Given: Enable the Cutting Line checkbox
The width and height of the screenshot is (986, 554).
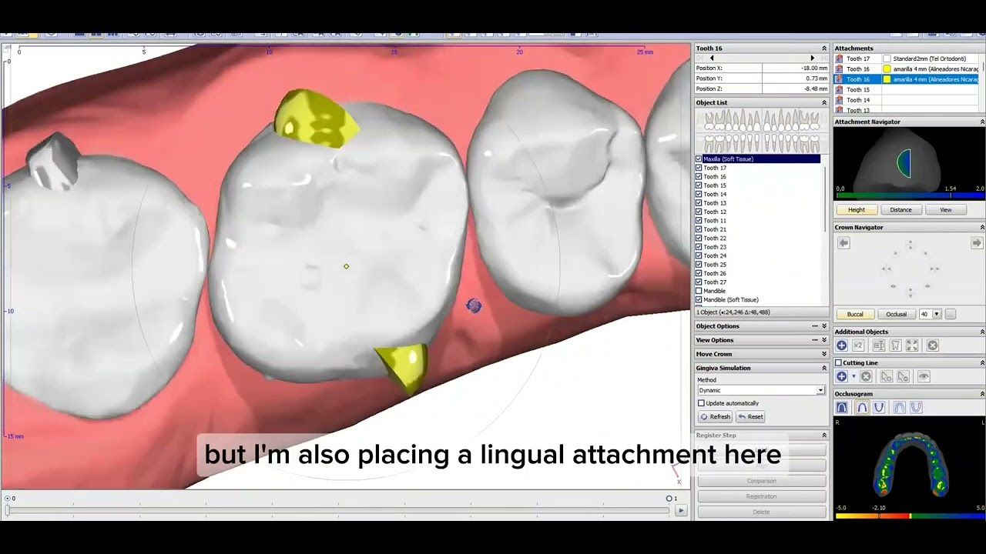Looking at the screenshot, I should tap(838, 363).
